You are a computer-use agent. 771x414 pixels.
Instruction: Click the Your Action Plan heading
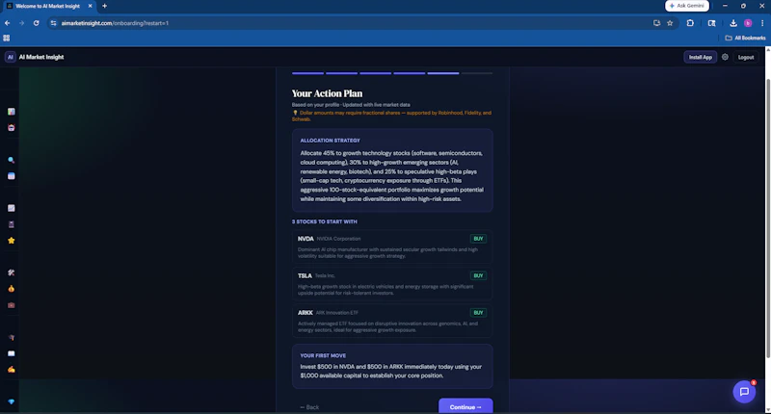(x=327, y=93)
